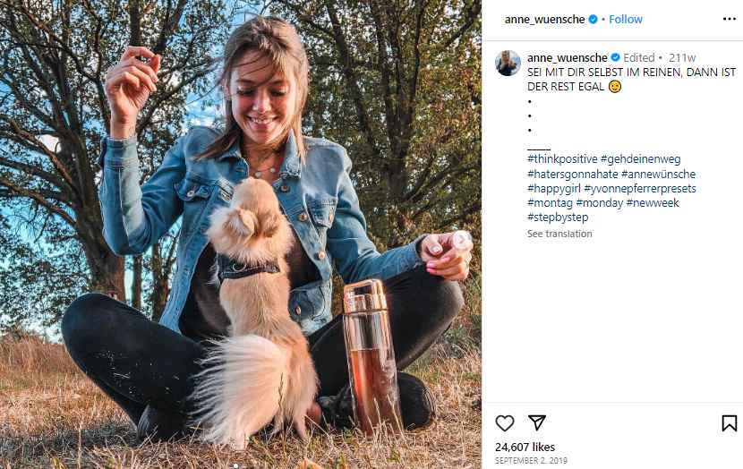
Task: View the list of 24,607 likes
Action: click(525, 447)
